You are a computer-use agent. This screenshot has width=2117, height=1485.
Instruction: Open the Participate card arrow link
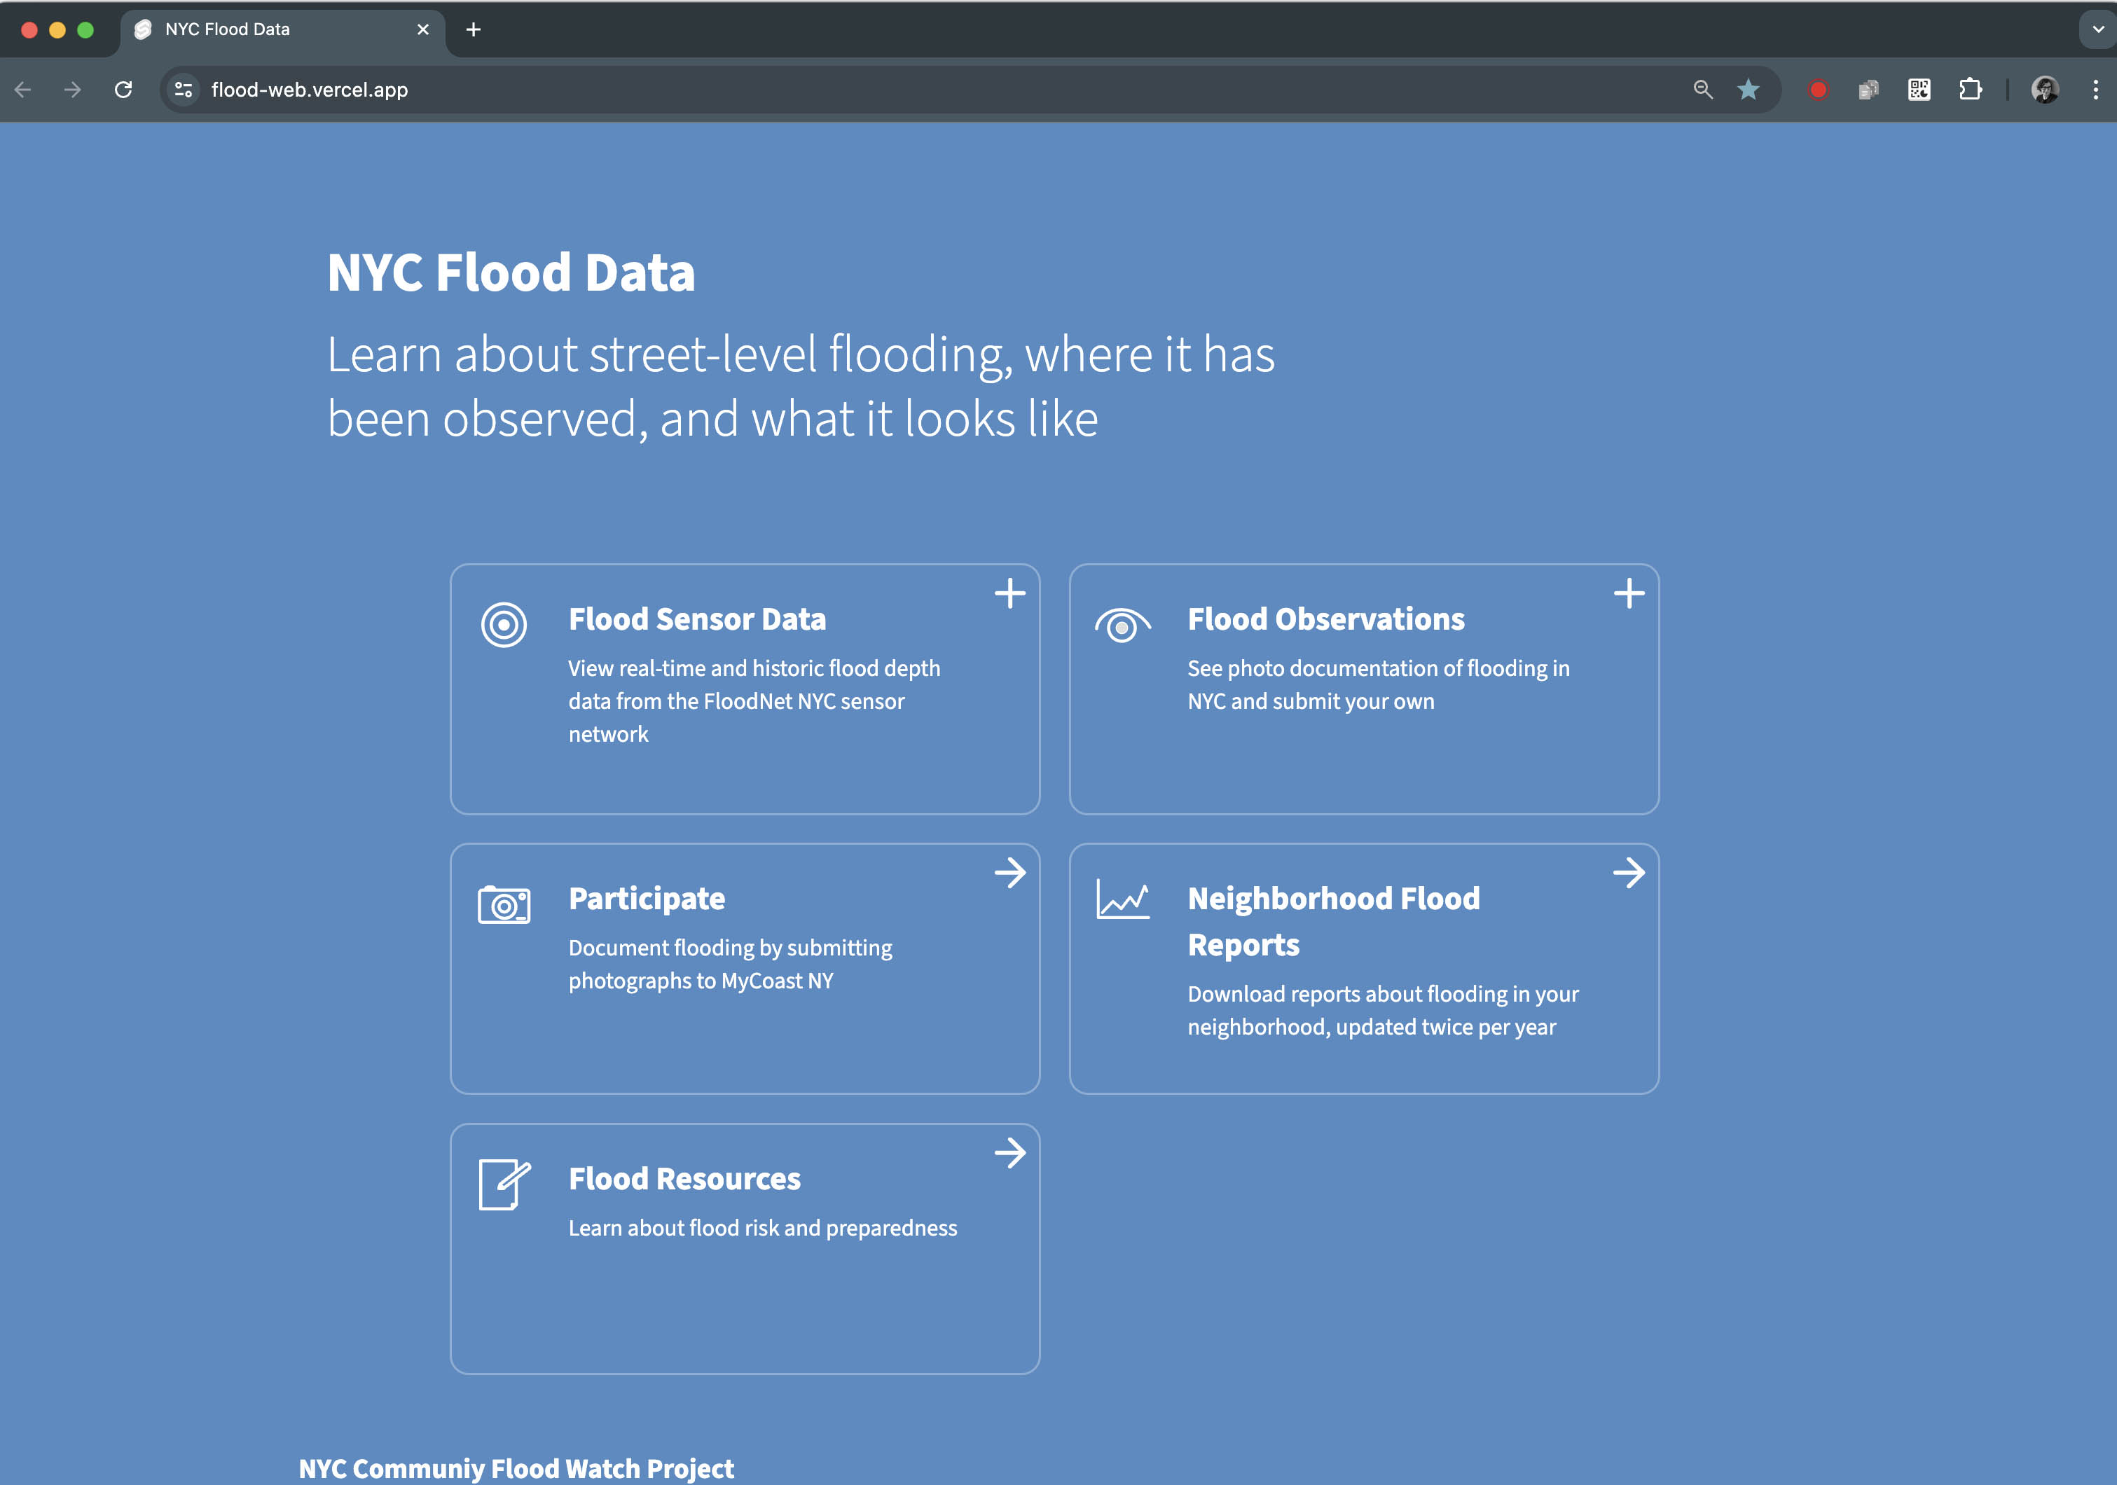pos(1009,872)
